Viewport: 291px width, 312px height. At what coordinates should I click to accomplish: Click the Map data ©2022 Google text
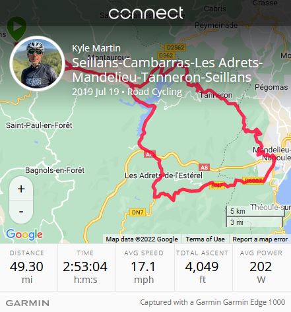tap(142, 239)
